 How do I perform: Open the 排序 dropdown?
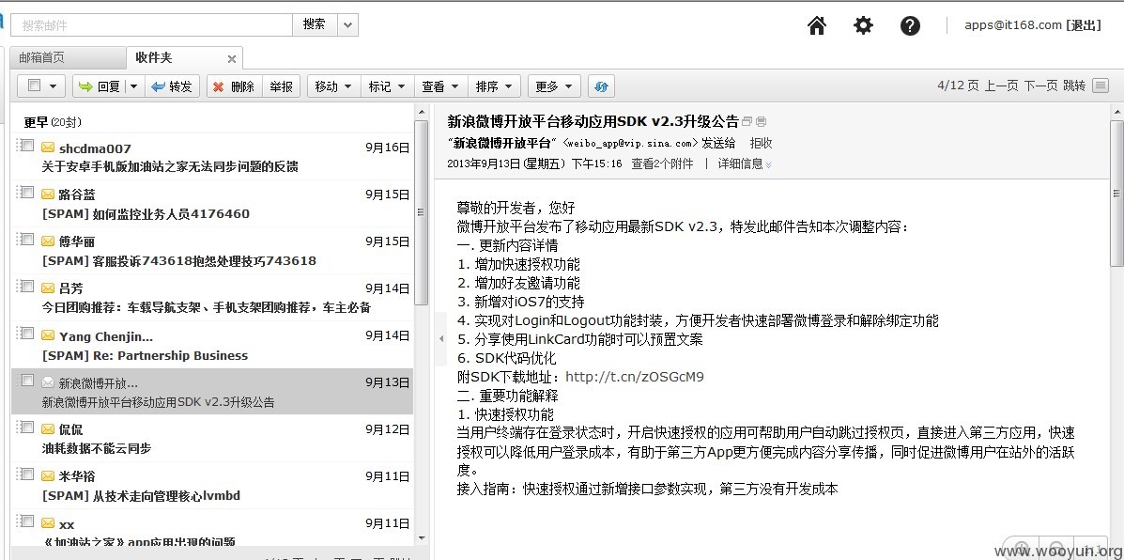point(495,86)
